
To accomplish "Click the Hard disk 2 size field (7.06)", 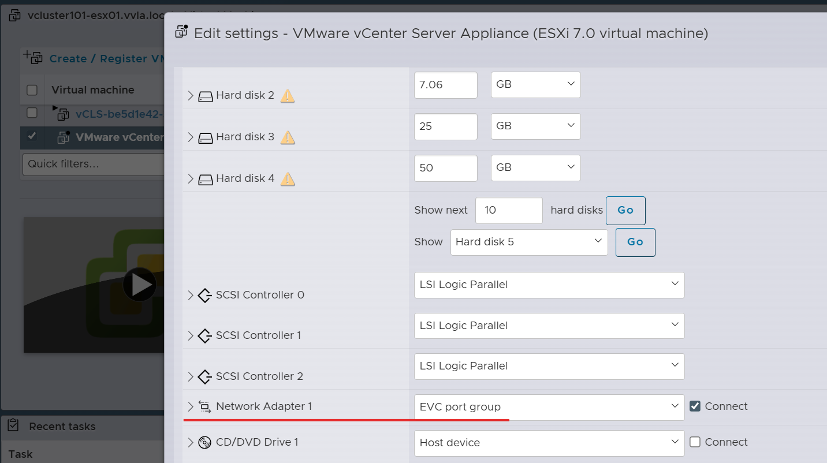I will 446,85.
